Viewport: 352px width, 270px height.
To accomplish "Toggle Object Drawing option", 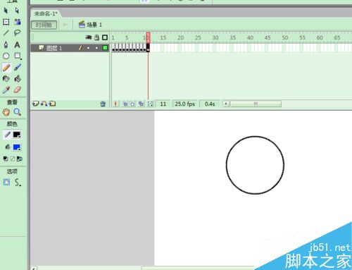I will 6,182.
